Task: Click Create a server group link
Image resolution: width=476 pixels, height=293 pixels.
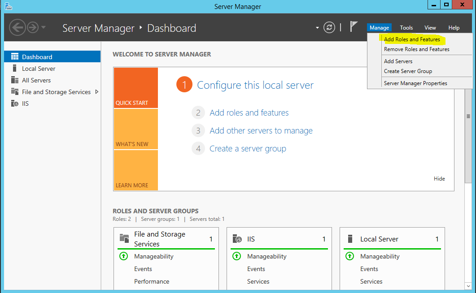Action: click(x=248, y=149)
